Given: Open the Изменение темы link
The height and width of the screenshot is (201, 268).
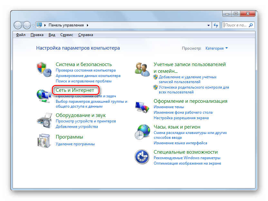Looking at the screenshot, I should [168, 107].
